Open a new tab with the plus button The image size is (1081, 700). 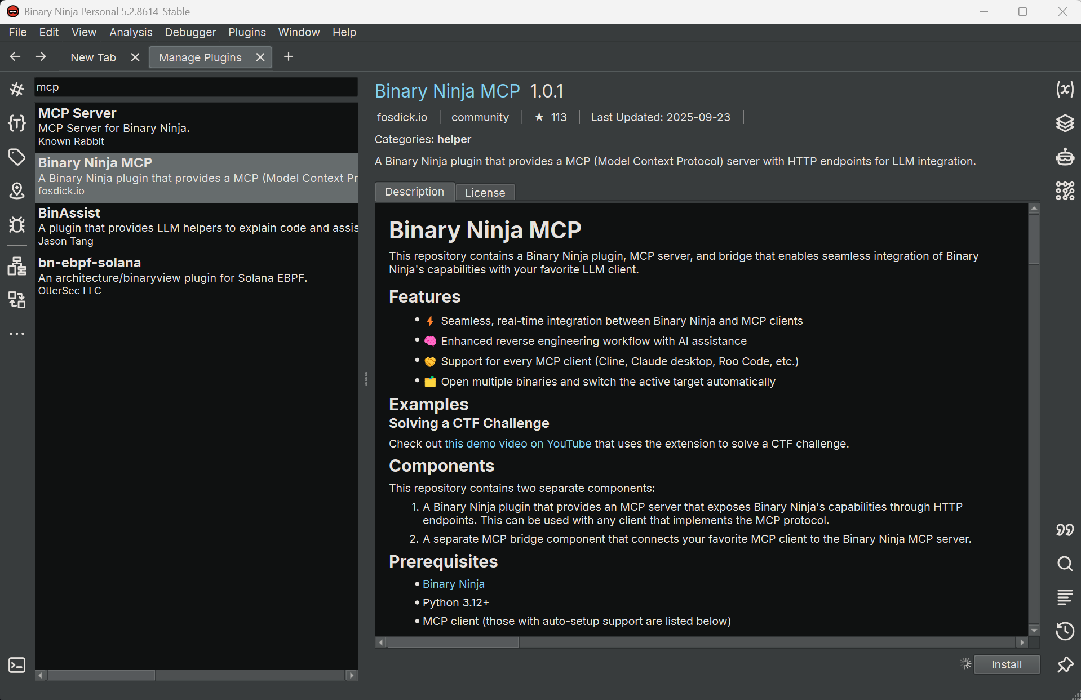click(289, 56)
